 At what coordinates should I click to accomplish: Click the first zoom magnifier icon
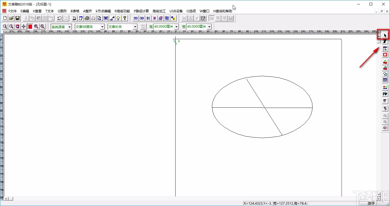pyautogui.click(x=5, y=27)
